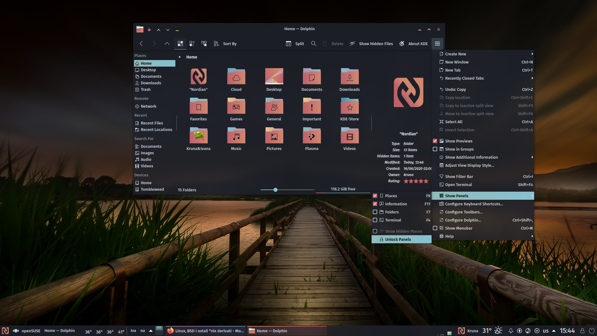Choose Select All from the menu
Viewport: 597px width, 336px height.
(x=483, y=122)
